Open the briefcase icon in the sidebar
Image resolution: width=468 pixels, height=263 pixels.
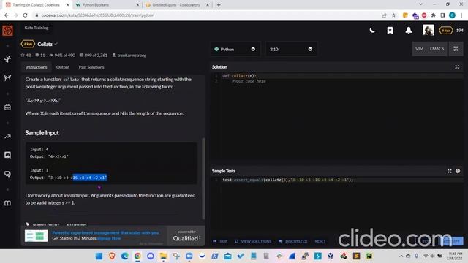[x=7, y=107]
